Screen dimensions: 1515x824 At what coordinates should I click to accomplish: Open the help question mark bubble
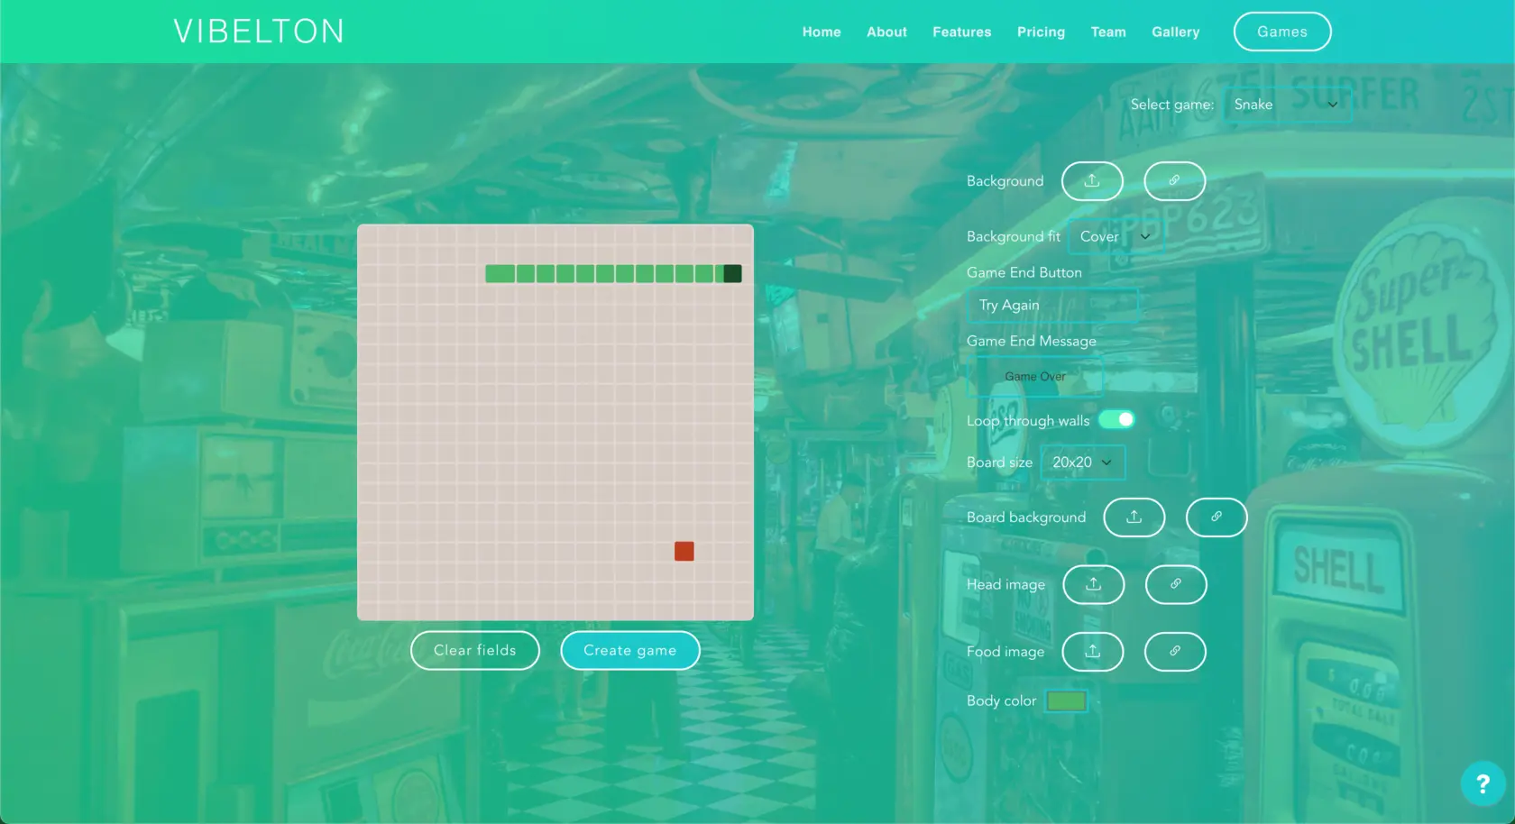click(1482, 783)
